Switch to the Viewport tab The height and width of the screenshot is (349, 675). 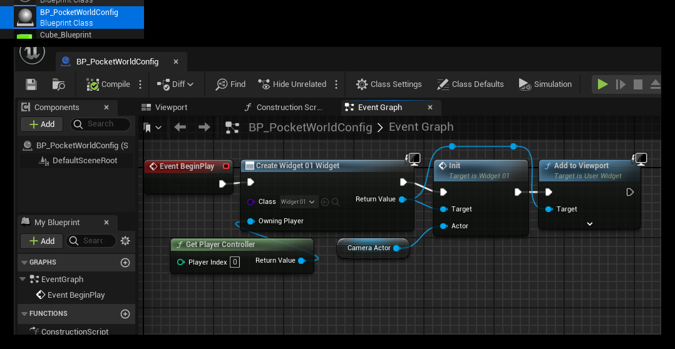[165, 108]
